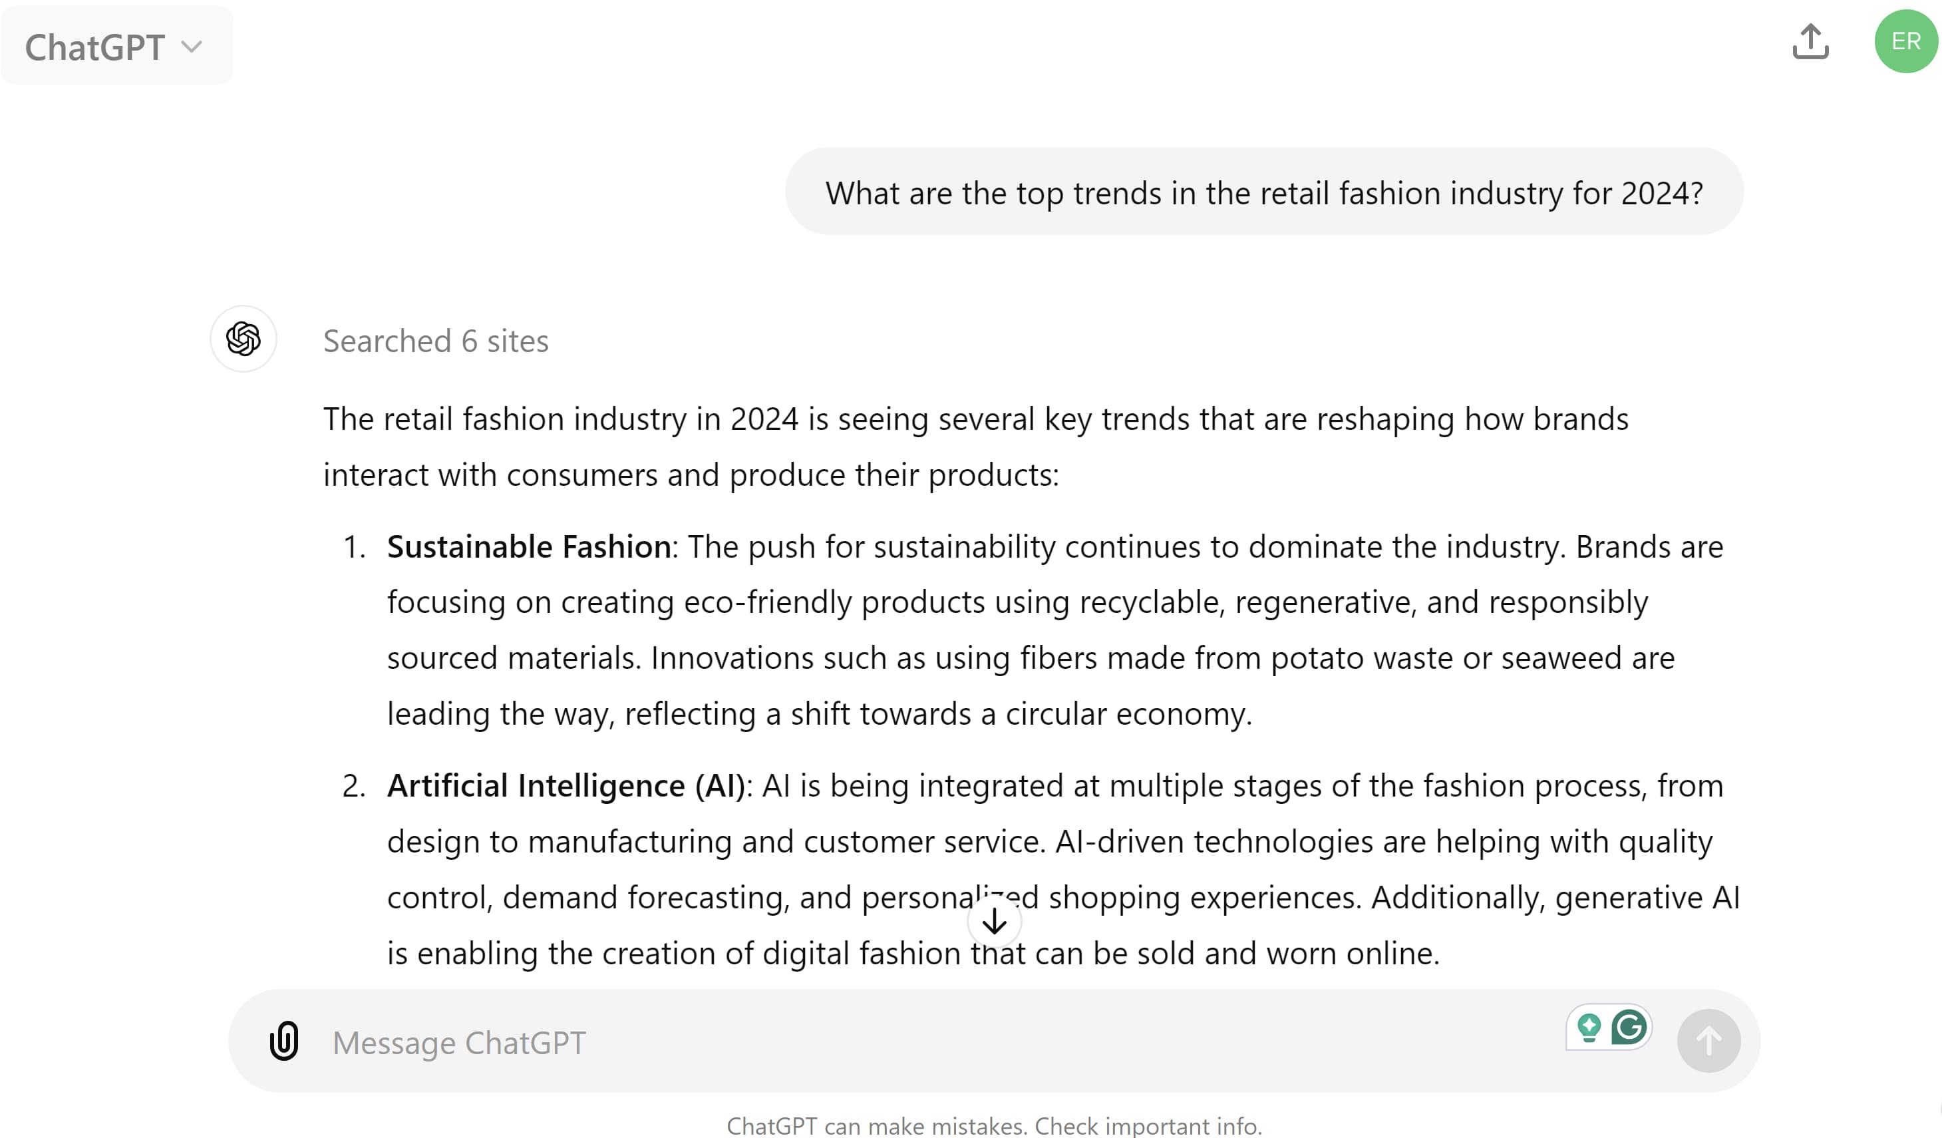Attach a file with the paperclip icon
Image resolution: width=1942 pixels, height=1138 pixels.
283,1041
